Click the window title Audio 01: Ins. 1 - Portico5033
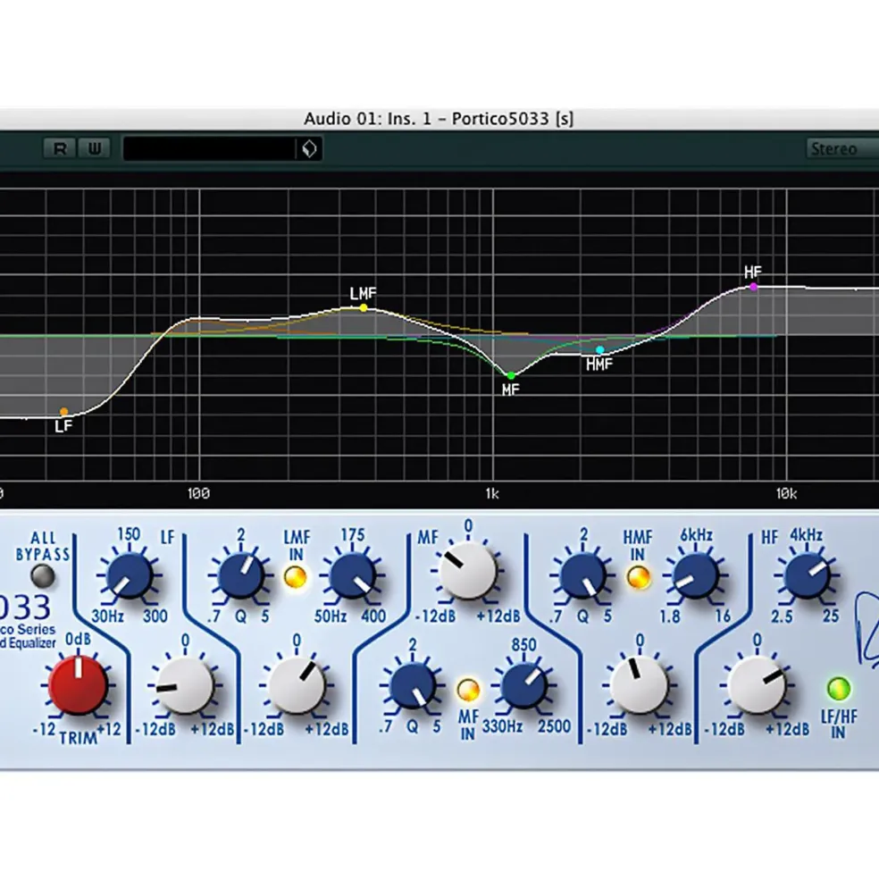 [439, 119]
